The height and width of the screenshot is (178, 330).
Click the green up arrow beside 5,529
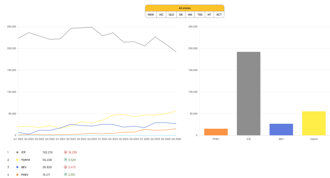click(66, 160)
